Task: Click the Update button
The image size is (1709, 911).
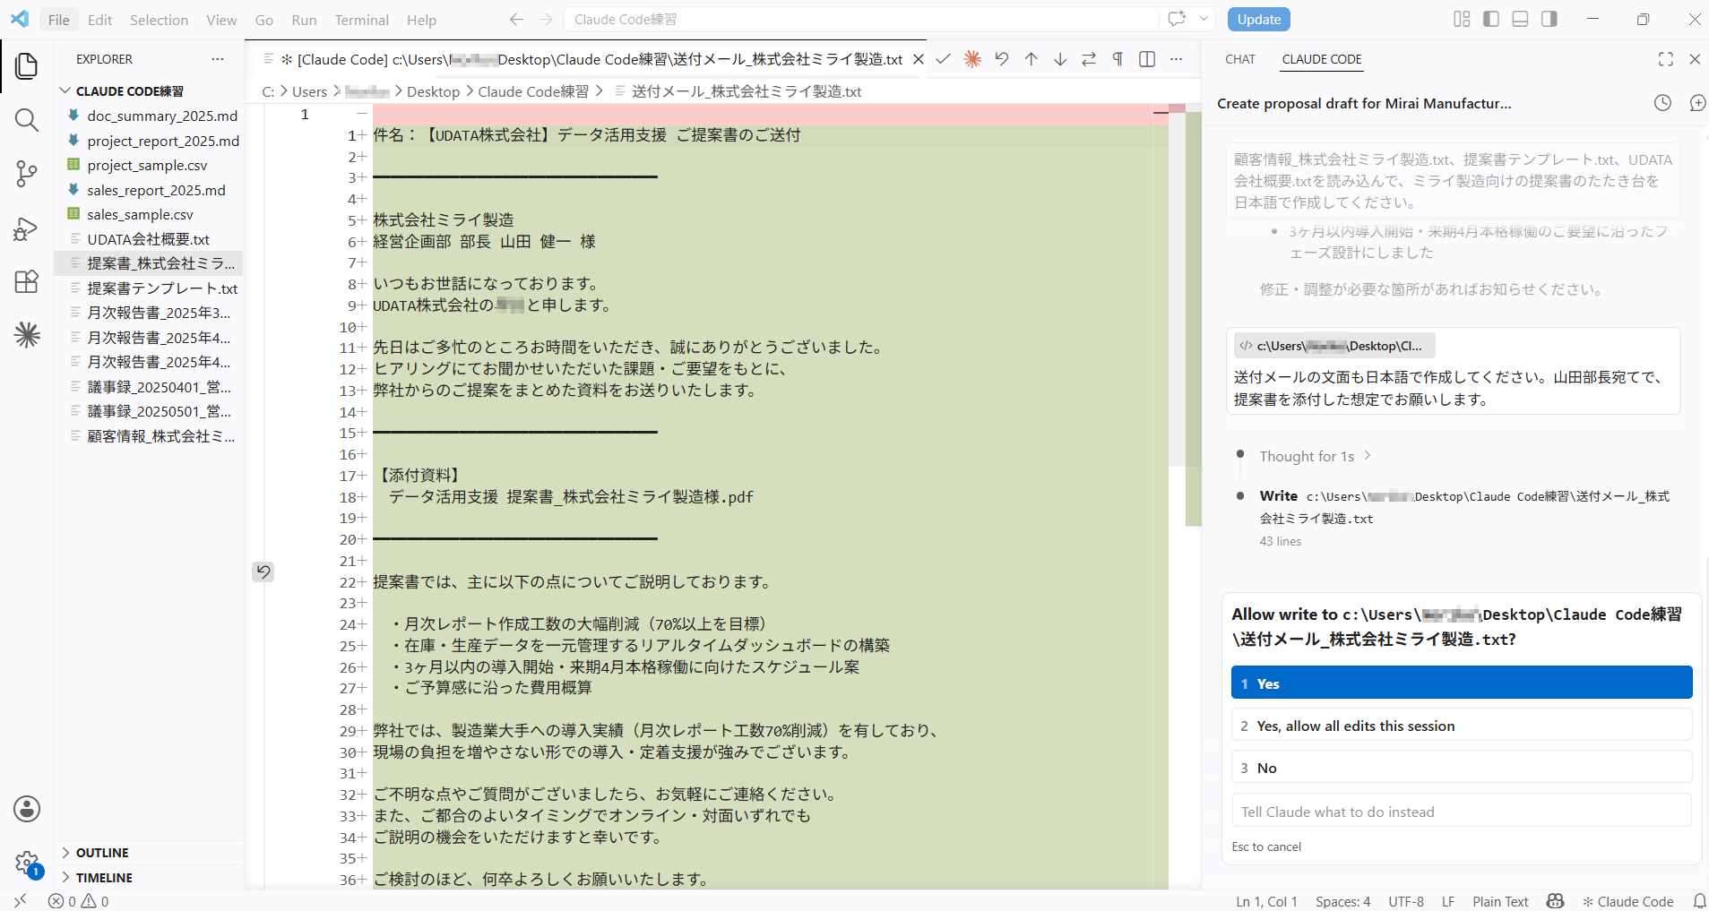Action: pyautogui.click(x=1259, y=19)
